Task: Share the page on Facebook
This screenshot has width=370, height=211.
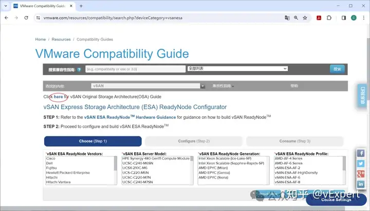Action: click(x=361, y=153)
